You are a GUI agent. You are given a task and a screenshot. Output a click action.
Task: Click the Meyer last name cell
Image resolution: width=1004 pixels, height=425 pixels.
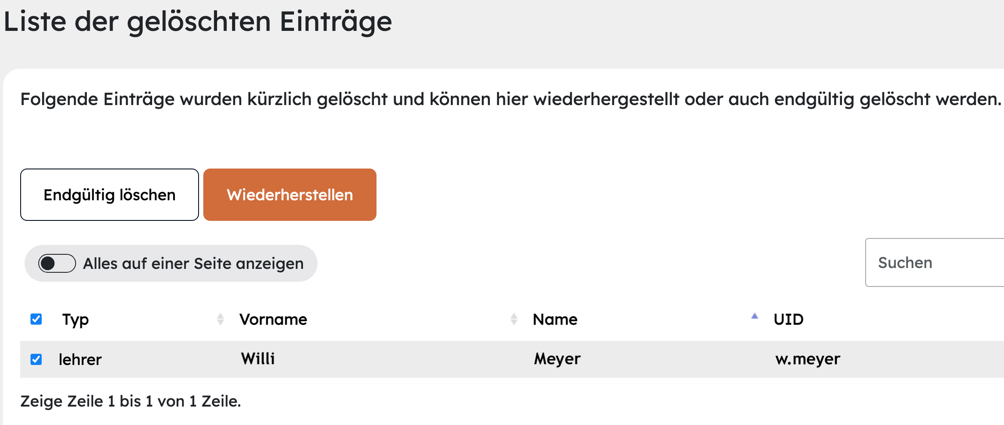[557, 359]
